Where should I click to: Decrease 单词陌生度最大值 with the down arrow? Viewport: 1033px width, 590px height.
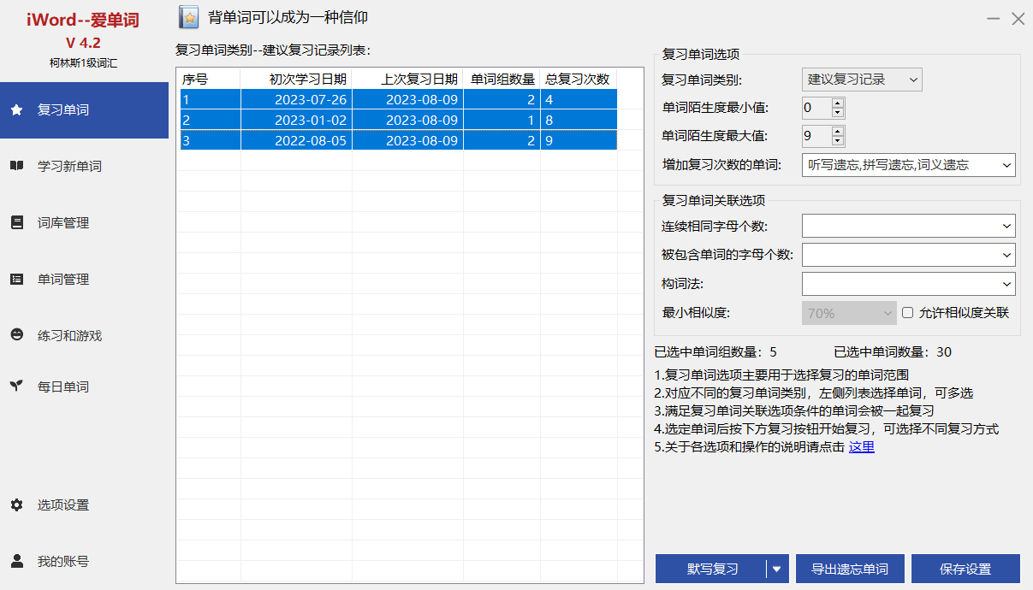(837, 140)
